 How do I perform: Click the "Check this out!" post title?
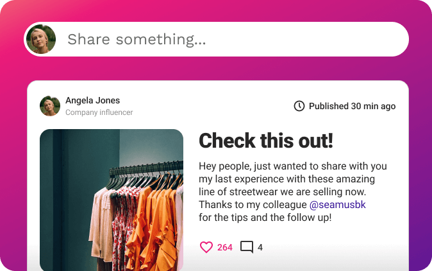pyautogui.click(x=265, y=141)
